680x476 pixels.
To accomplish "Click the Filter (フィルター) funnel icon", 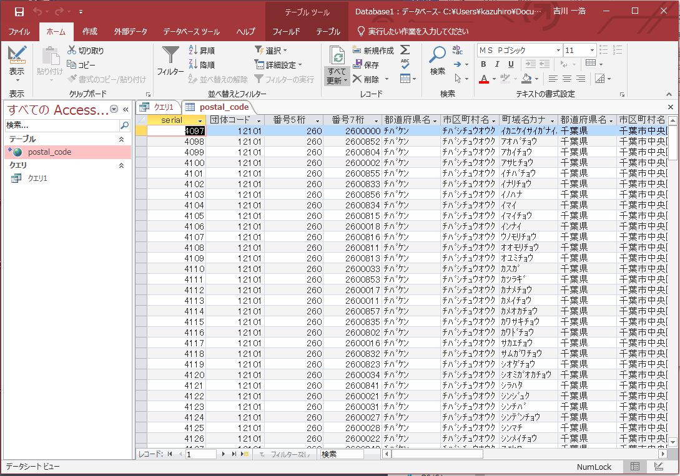I will click(x=170, y=57).
